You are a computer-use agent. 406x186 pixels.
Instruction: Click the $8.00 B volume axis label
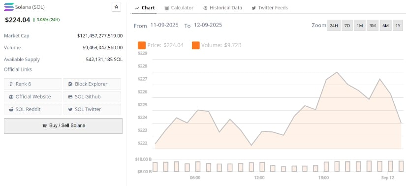(144, 172)
